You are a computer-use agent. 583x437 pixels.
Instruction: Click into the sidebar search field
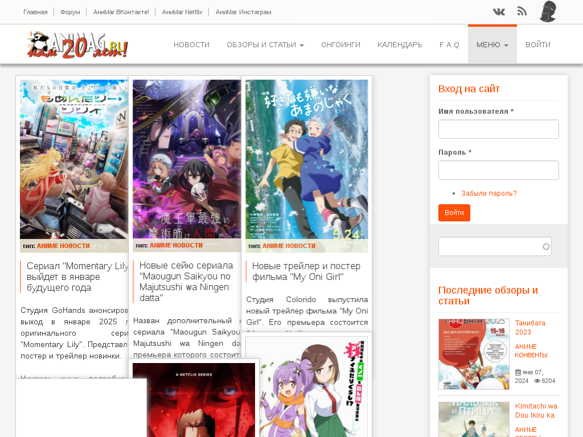point(495,247)
